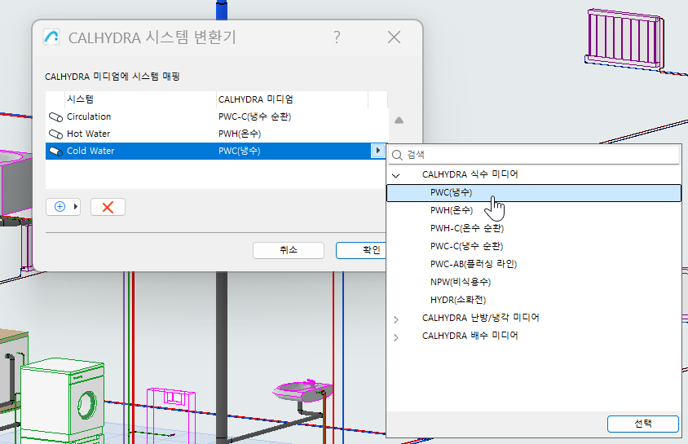Choose PWC-C(냉수 순환) in the dropdown list

click(x=534, y=246)
